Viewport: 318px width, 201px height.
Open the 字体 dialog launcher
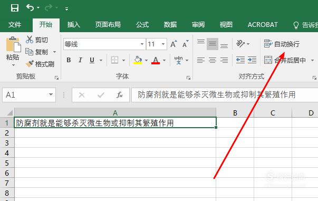188,78
